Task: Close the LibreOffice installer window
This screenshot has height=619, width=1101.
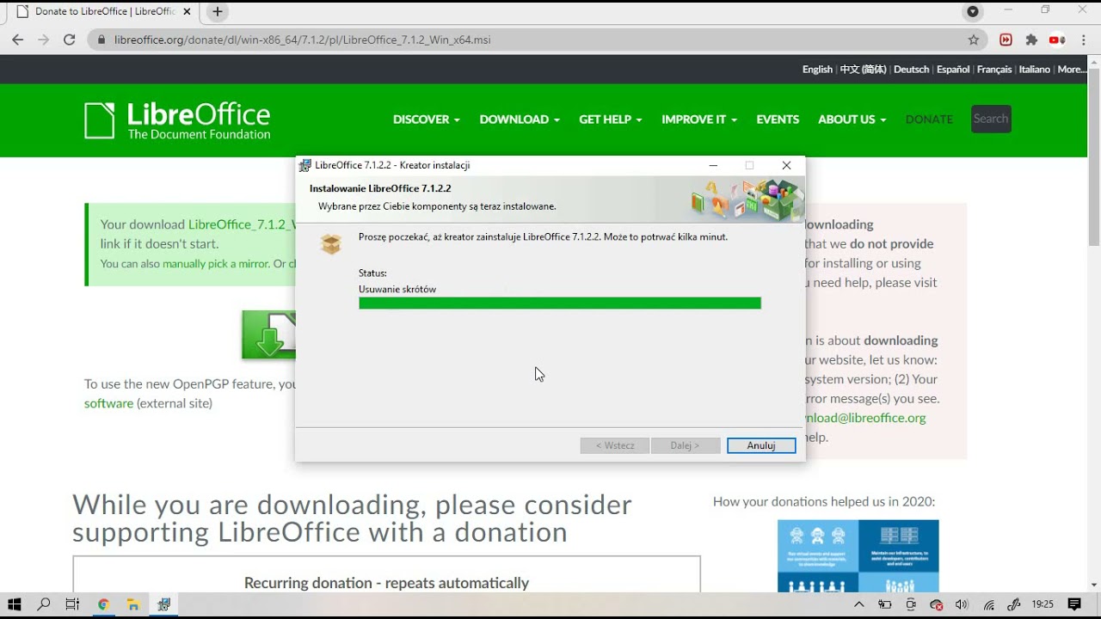Action: pyautogui.click(x=786, y=165)
